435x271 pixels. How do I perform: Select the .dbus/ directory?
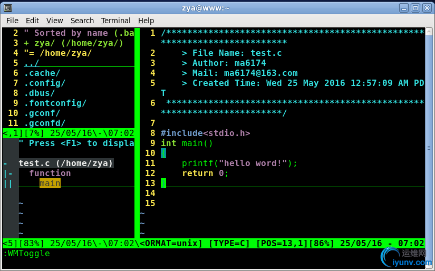coord(40,93)
